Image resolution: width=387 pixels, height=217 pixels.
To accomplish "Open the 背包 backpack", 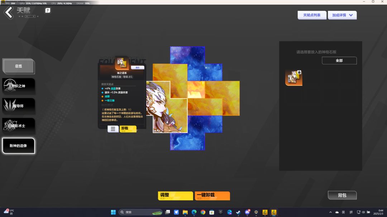I will click(342, 195).
